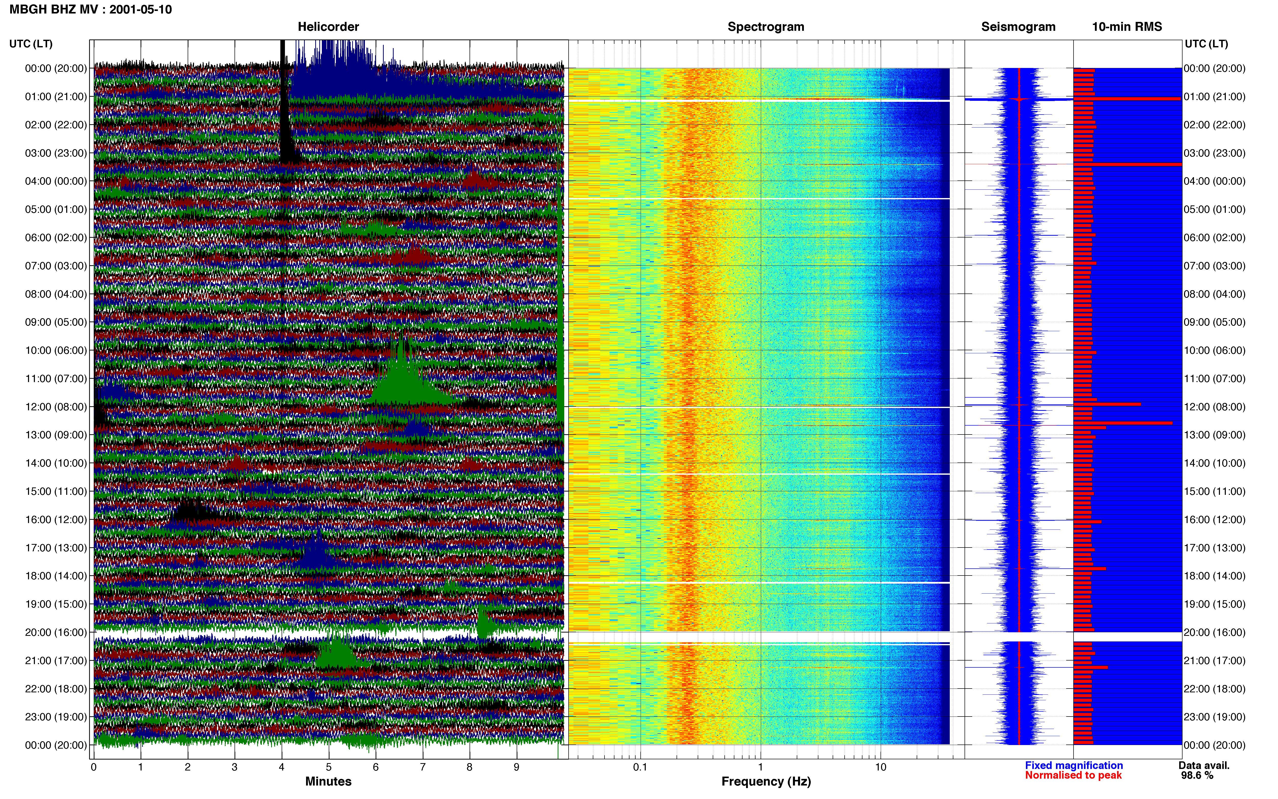
Task: Click left-axis time label '12:00 (08:00)'
Action: (x=56, y=407)
